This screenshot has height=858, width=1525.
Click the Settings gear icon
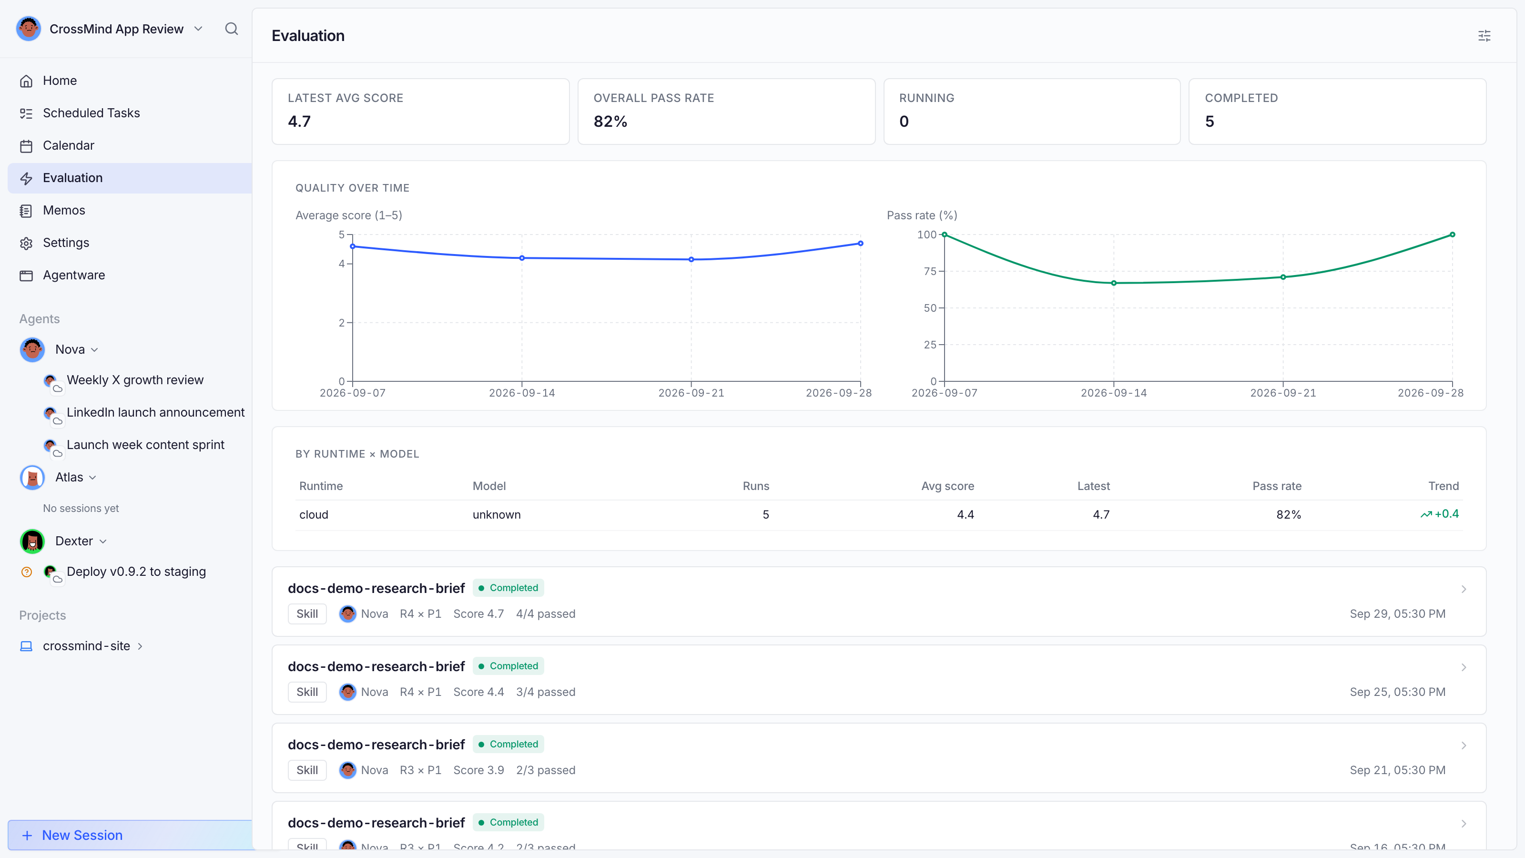click(26, 243)
